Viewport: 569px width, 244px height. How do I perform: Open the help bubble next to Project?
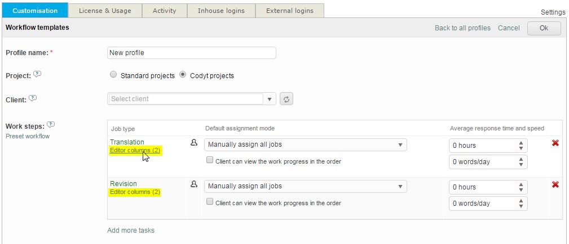(x=37, y=74)
